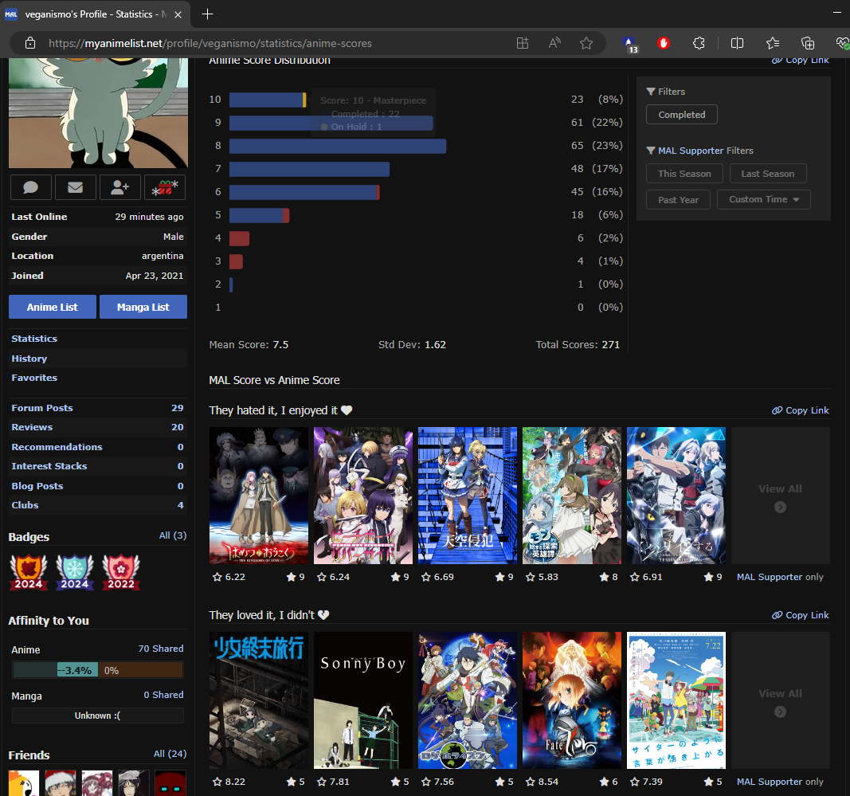Close the veganismo's Profile tab
Image resolution: width=850 pixels, height=796 pixels.
tap(178, 14)
